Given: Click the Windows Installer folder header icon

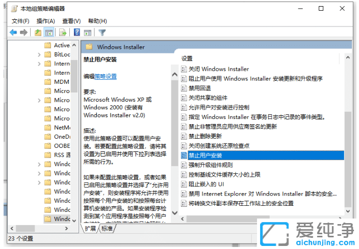Looking at the screenshot, I should (x=89, y=47).
